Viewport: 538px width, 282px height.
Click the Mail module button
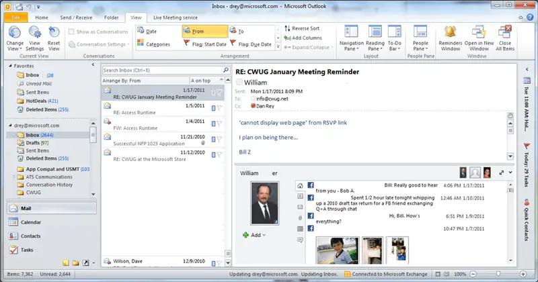pos(51,208)
